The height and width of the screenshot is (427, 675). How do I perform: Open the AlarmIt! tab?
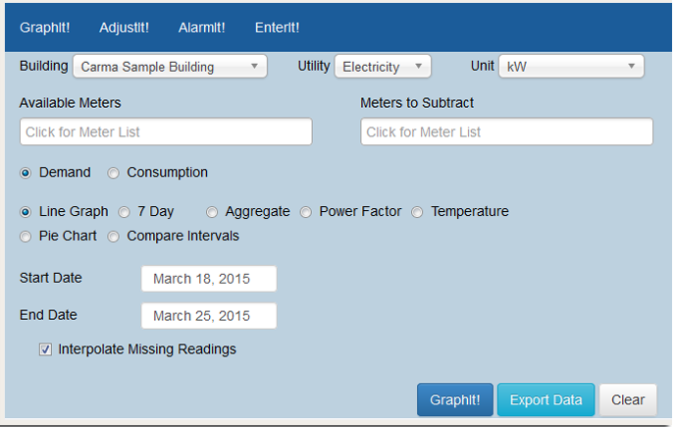point(201,27)
